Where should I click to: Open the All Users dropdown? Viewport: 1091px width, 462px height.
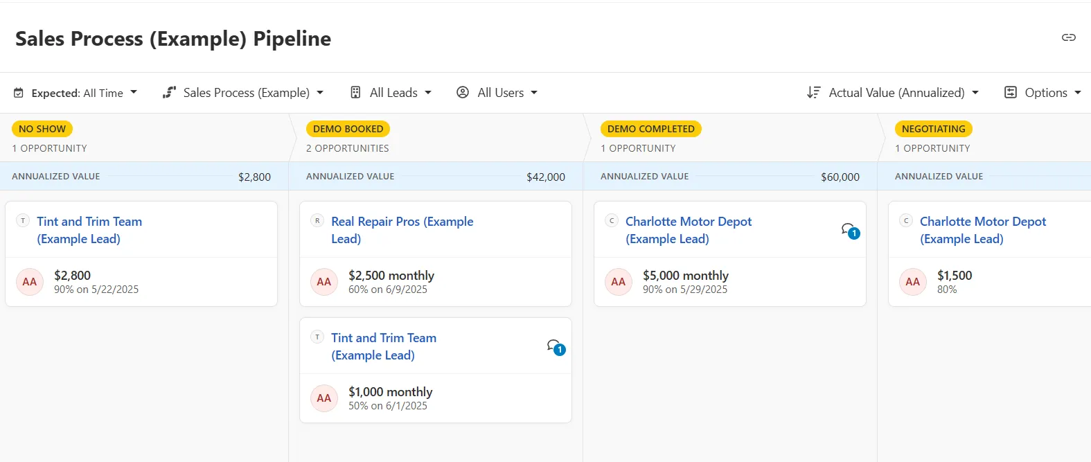point(500,93)
